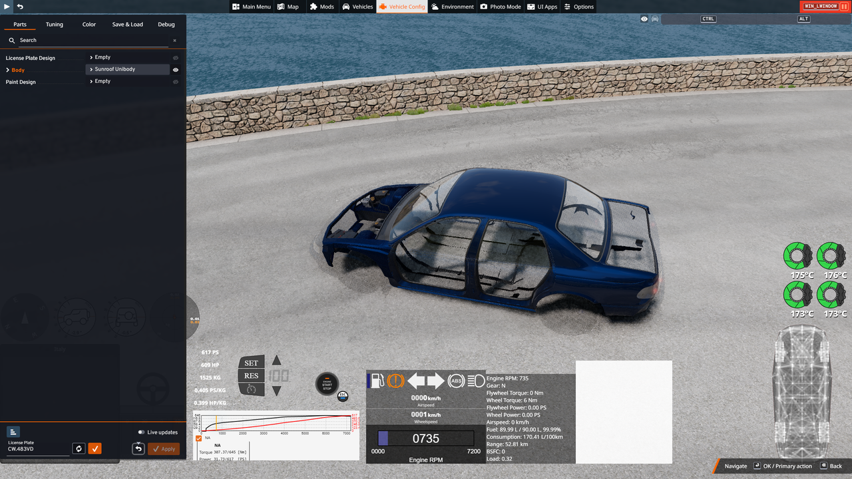Image resolution: width=852 pixels, height=479 pixels.
Task: Click the Apply button
Action: (x=164, y=448)
